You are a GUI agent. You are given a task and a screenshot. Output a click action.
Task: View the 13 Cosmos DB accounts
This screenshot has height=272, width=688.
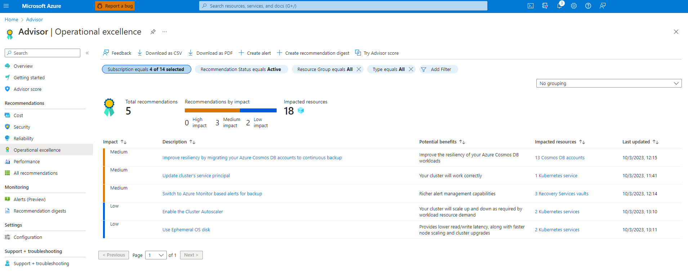(x=560, y=157)
